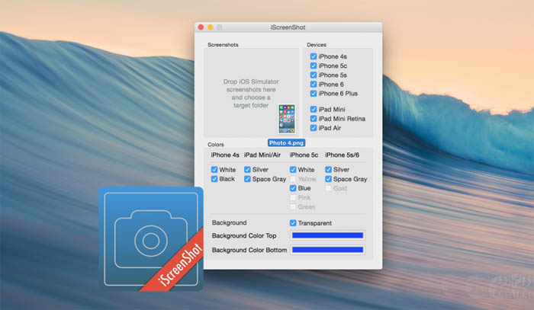Image resolution: width=534 pixels, height=310 pixels.
Task: Uncheck the iPad Mini Retina checkbox
Action: pos(314,118)
